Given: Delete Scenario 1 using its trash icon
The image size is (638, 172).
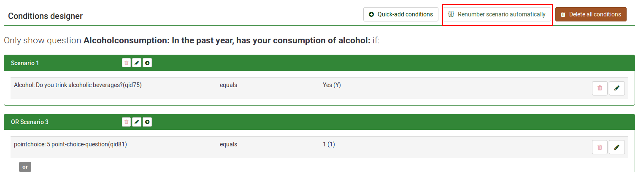Looking at the screenshot, I should (126, 63).
